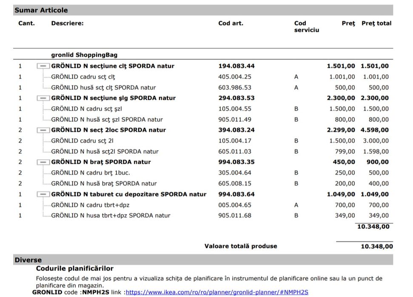
Task: Click the Valoare totală produse amount 10.348,00
Action: [376, 246]
